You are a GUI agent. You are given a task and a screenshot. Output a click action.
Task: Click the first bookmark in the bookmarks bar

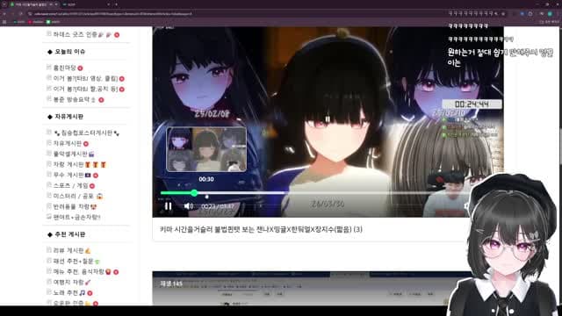pos(19,22)
